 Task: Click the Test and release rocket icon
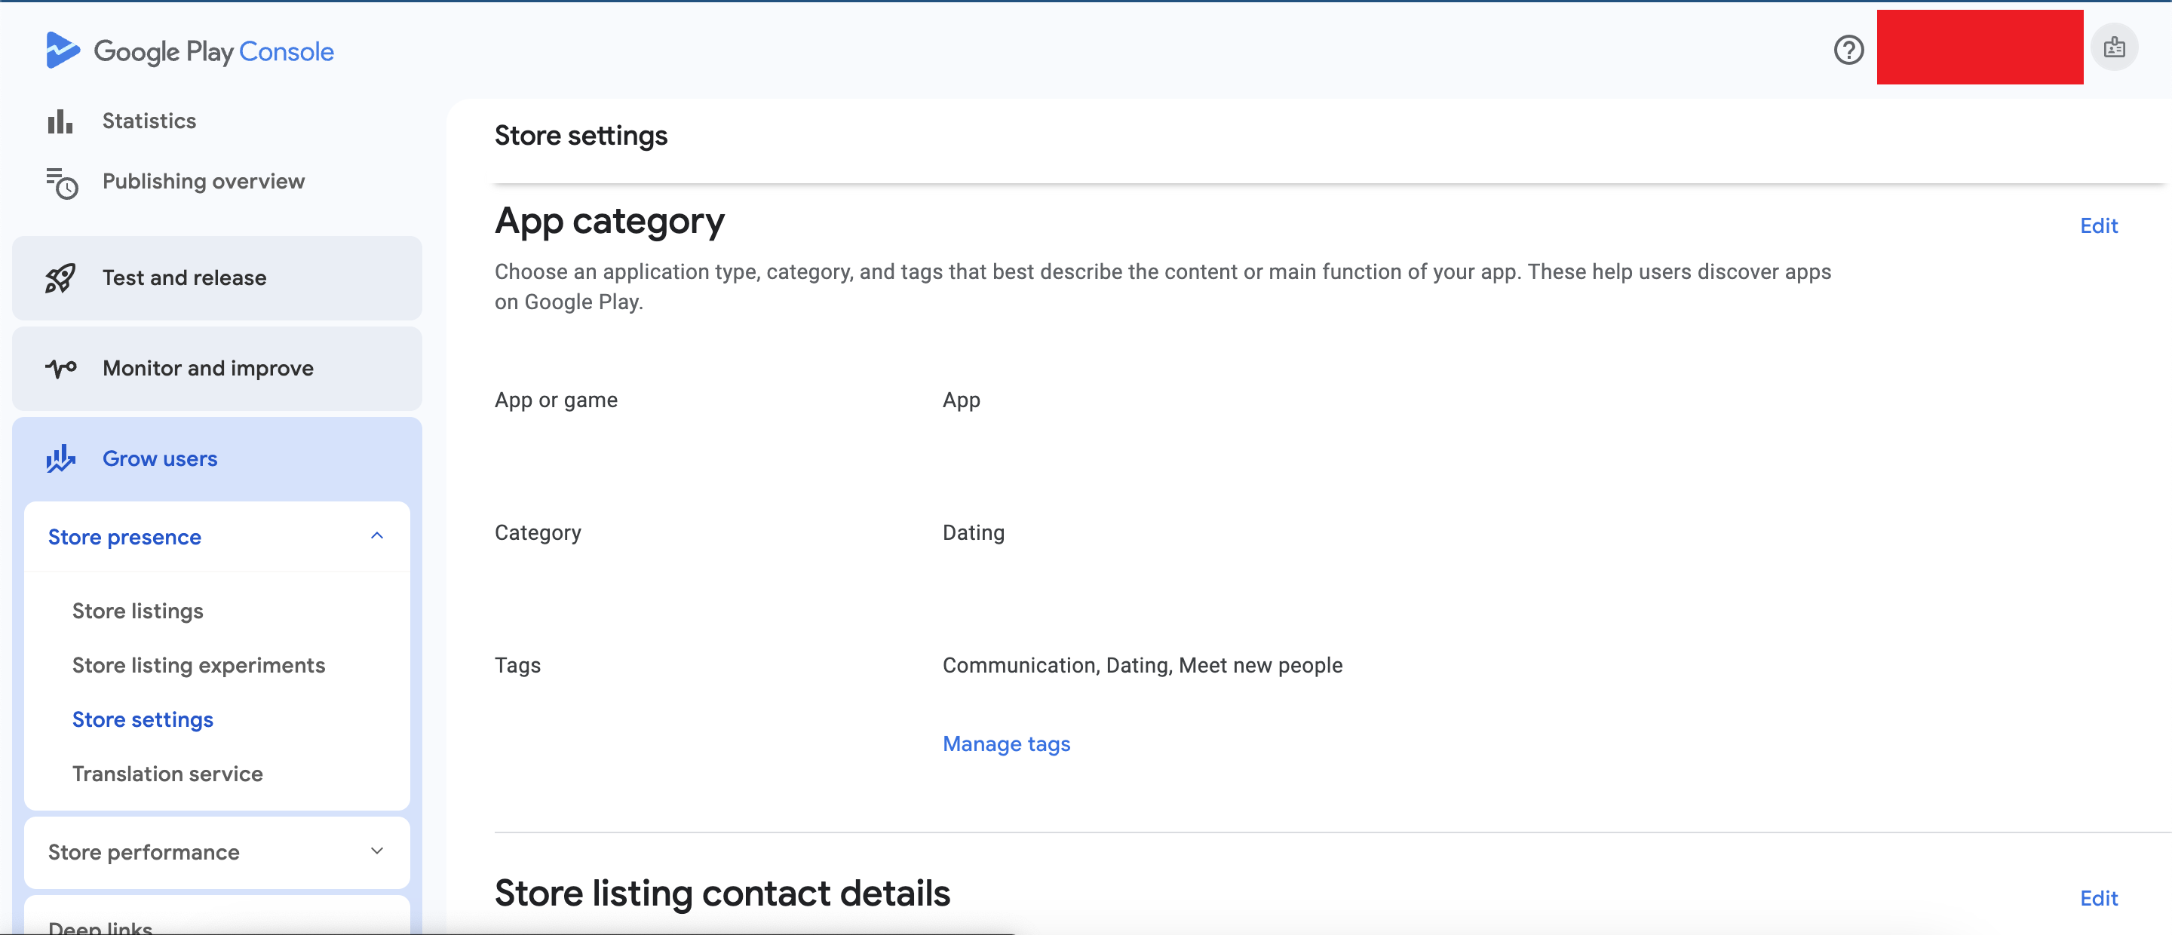click(60, 278)
